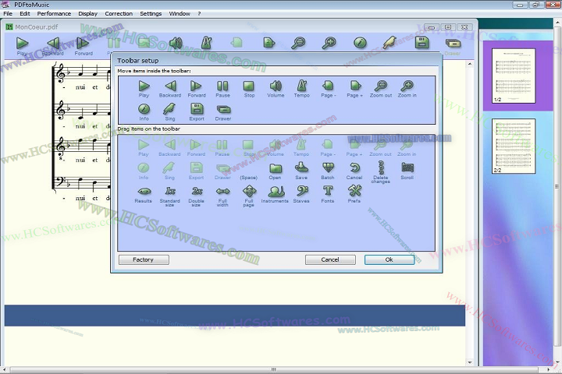Click the Page - icon in the upper panel
Screen dimensions: 562x374
tap(328, 86)
